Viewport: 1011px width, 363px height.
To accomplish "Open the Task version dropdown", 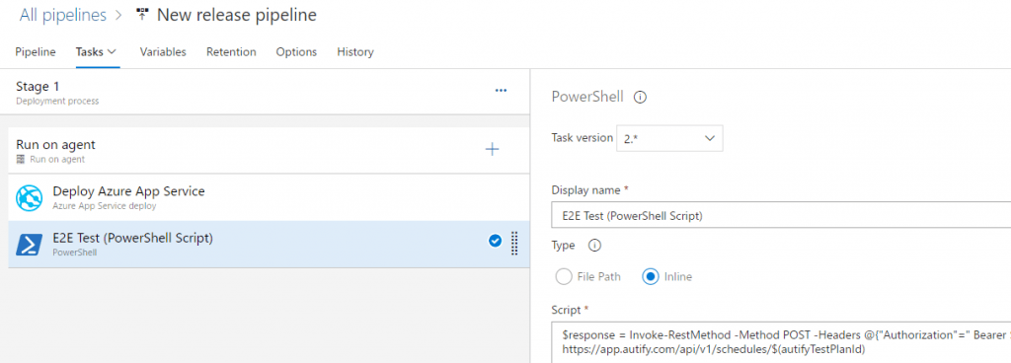I will pyautogui.click(x=669, y=138).
